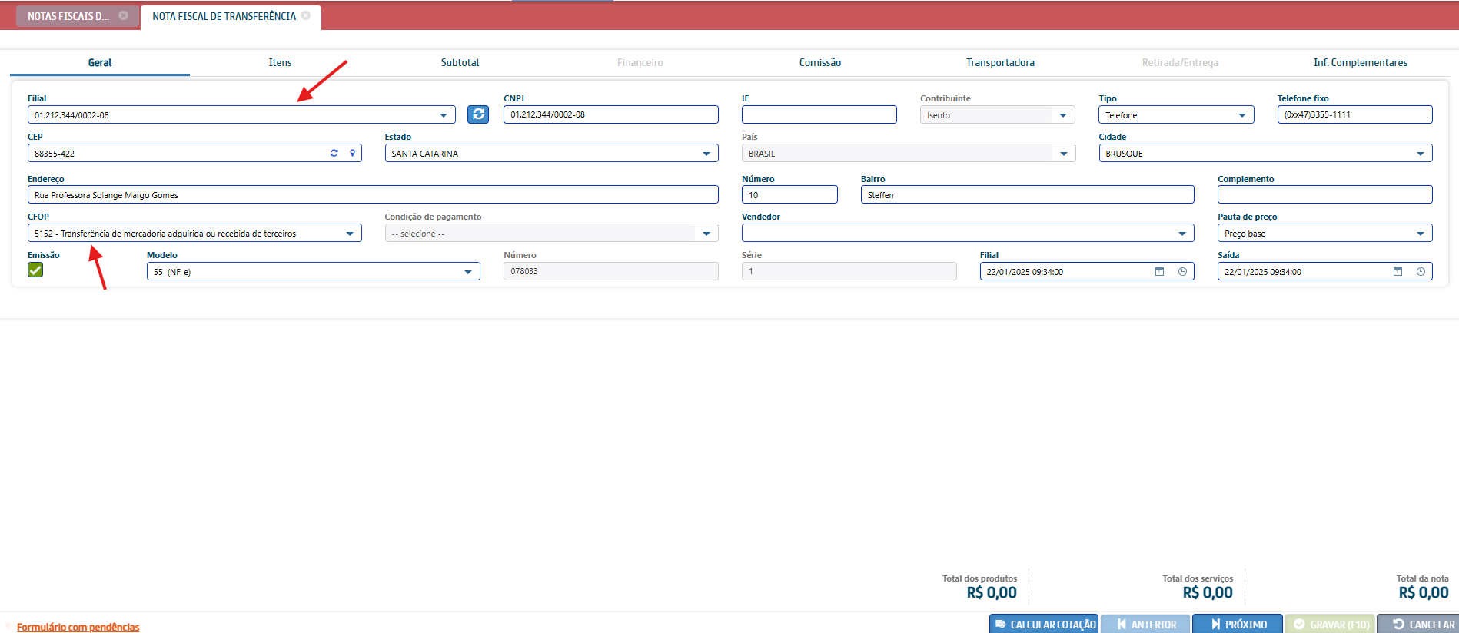The height and width of the screenshot is (633, 1459).
Task: Close the Nota Fiscal de Transferência tab
Action: (306, 15)
